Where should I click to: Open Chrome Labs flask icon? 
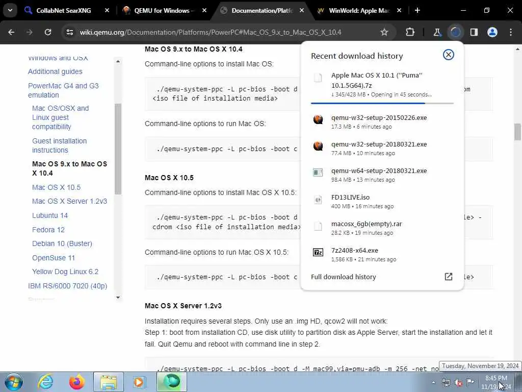click(437, 32)
